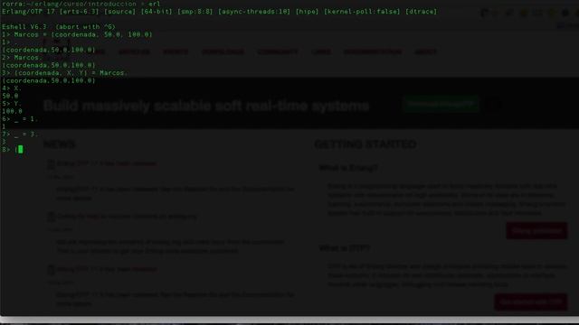Viewport: 579px width, 325px height.
Task: Click the green Download Erlang/OTP button
Action: (441, 105)
